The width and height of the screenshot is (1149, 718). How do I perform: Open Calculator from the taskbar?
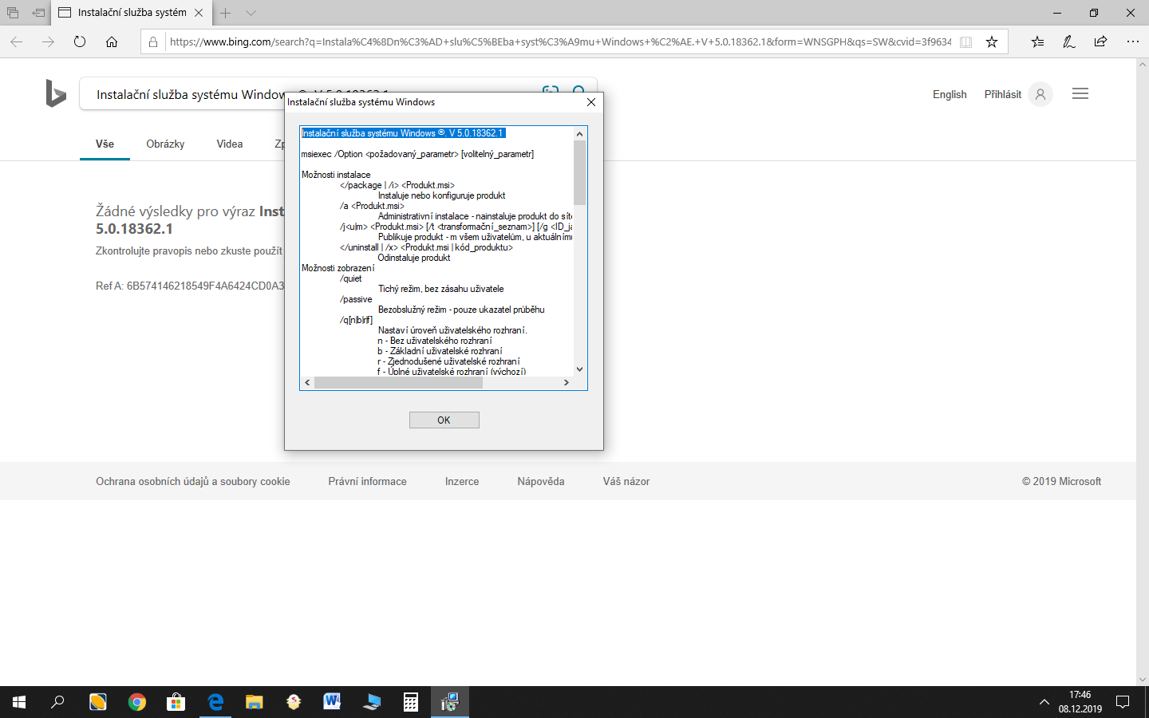(x=410, y=702)
